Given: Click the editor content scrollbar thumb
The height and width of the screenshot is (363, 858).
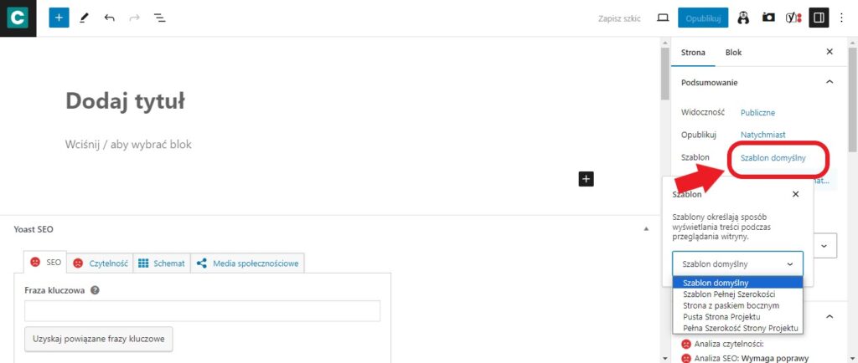Looking at the screenshot, I should [664, 73].
